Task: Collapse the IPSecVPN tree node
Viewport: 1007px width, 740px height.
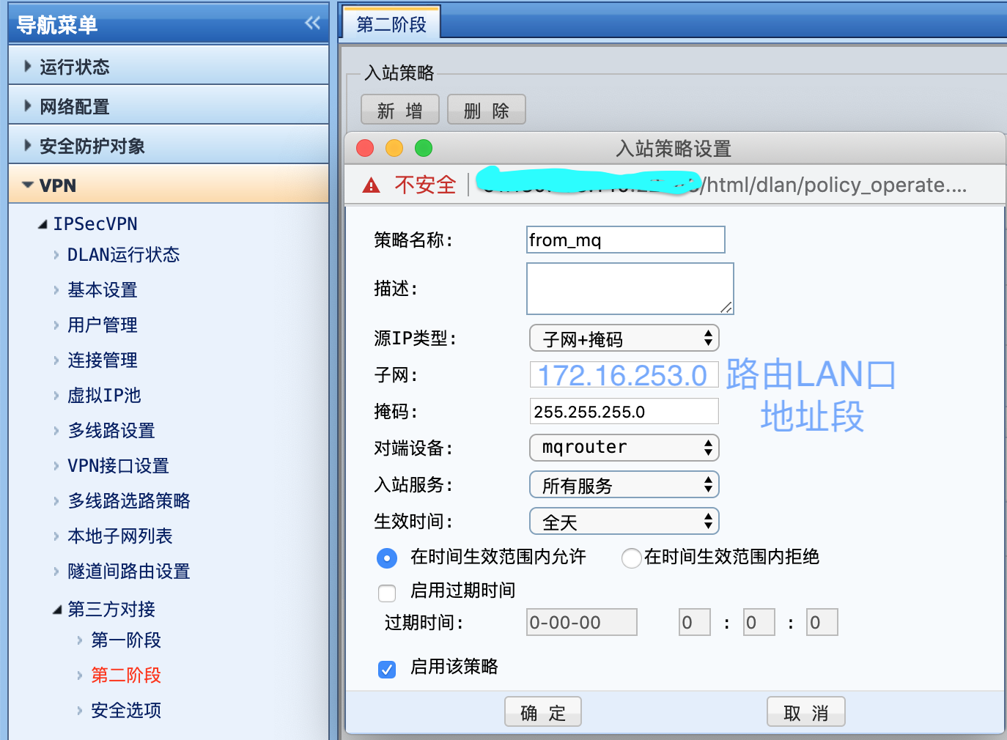Action: point(43,224)
